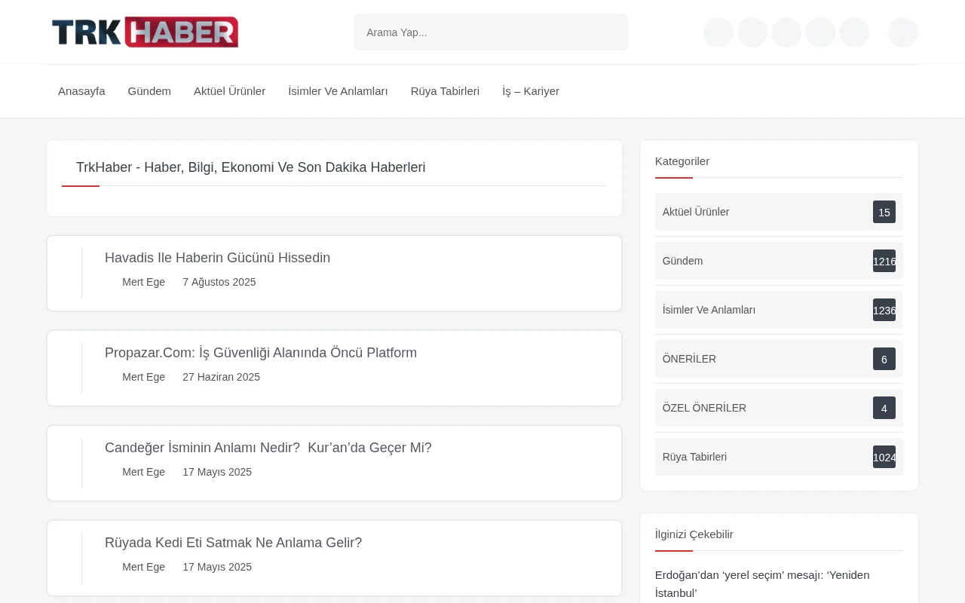Open the article 'Havadis Ile Haberin Gücünü Hissedin'
The height and width of the screenshot is (603, 965).
click(x=217, y=258)
